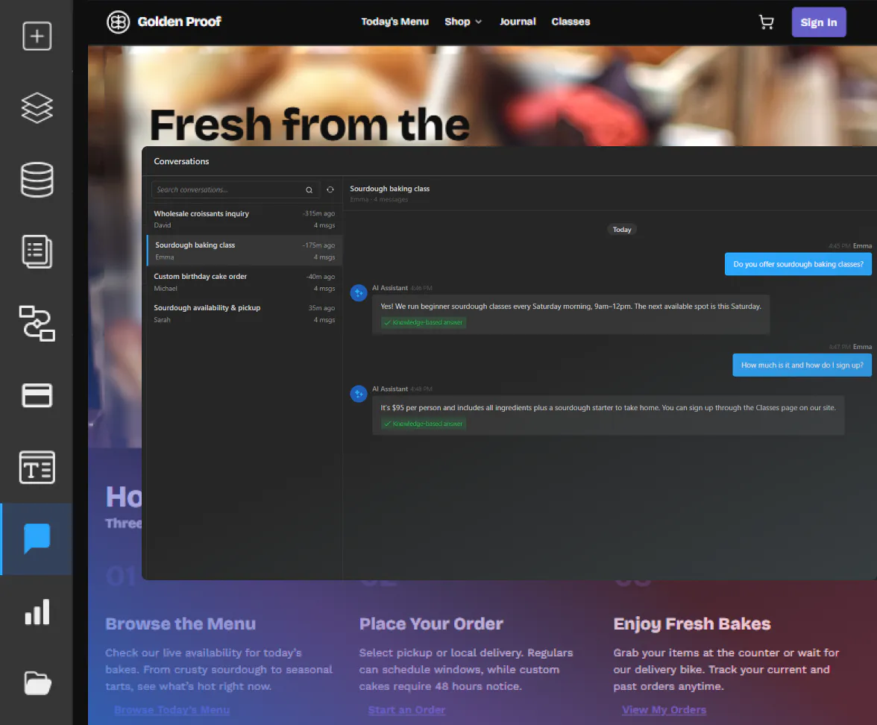Open the Journal nav item
This screenshot has width=877, height=725.
[518, 22]
